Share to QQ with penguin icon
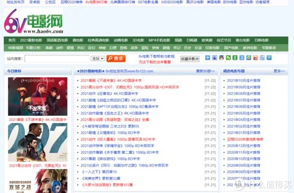294x193 pixels. (221, 58)
